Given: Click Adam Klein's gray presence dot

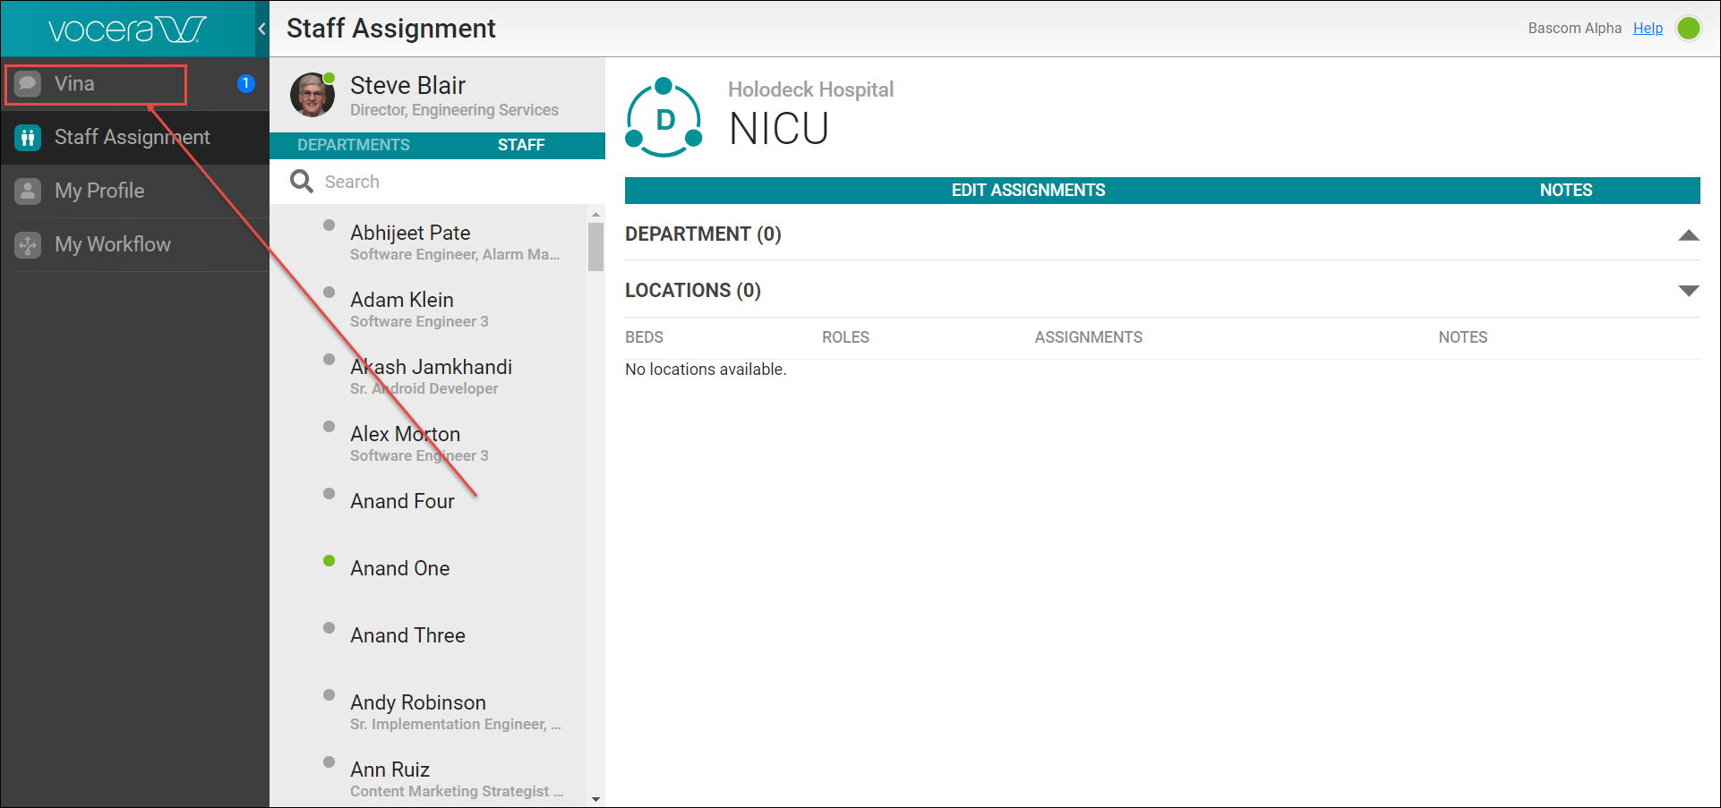Looking at the screenshot, I should coord(329,293).
